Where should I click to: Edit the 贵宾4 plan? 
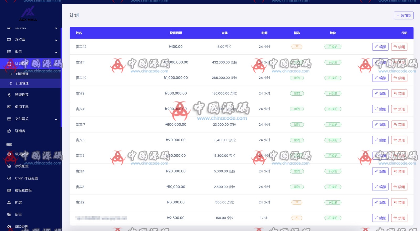tap(380, 171)
